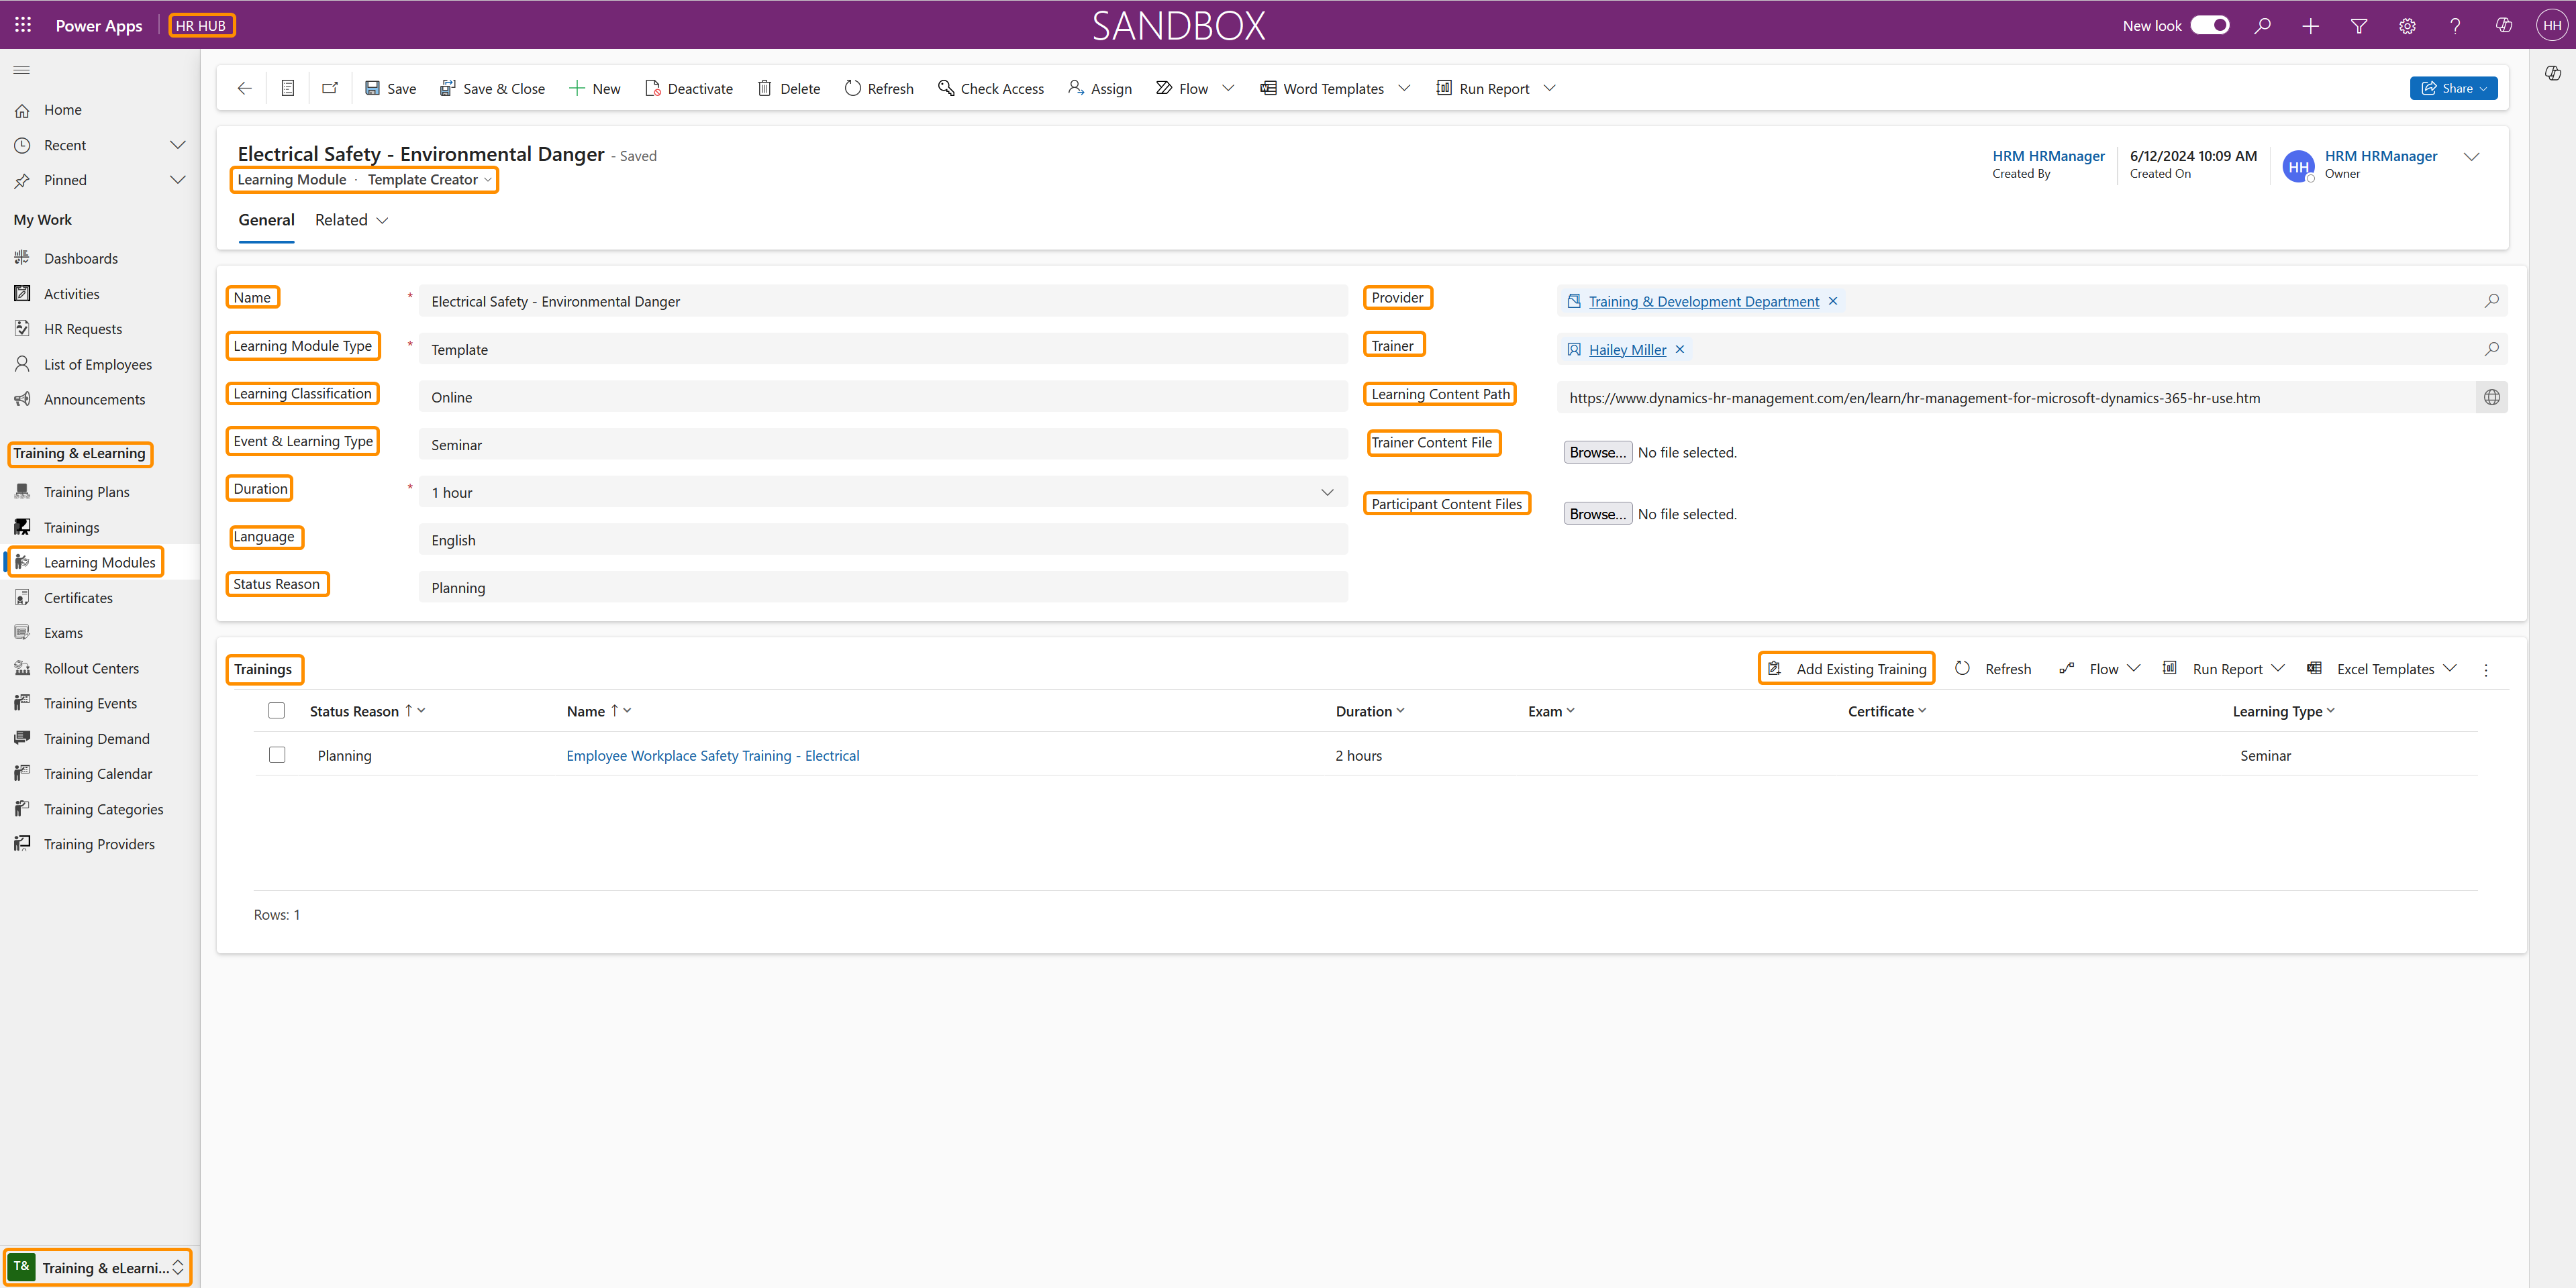Expand the Duration dropdown
The height and width of the screenshot is (1288, 2576).
tap(1327, 492)
